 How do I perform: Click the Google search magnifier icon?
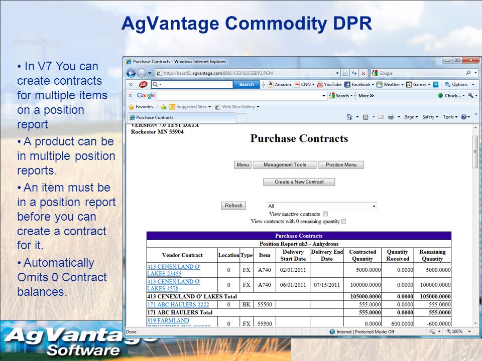click(x=468, y=73)
